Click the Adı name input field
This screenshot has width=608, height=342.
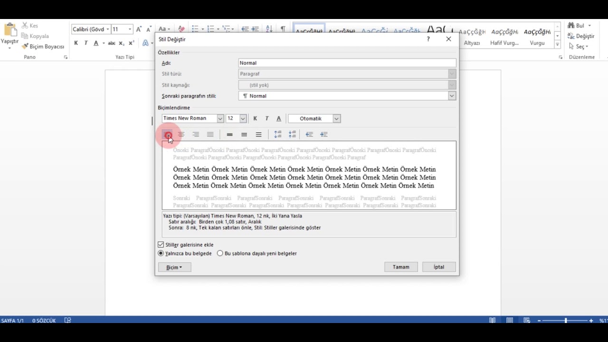pos(347,63)
